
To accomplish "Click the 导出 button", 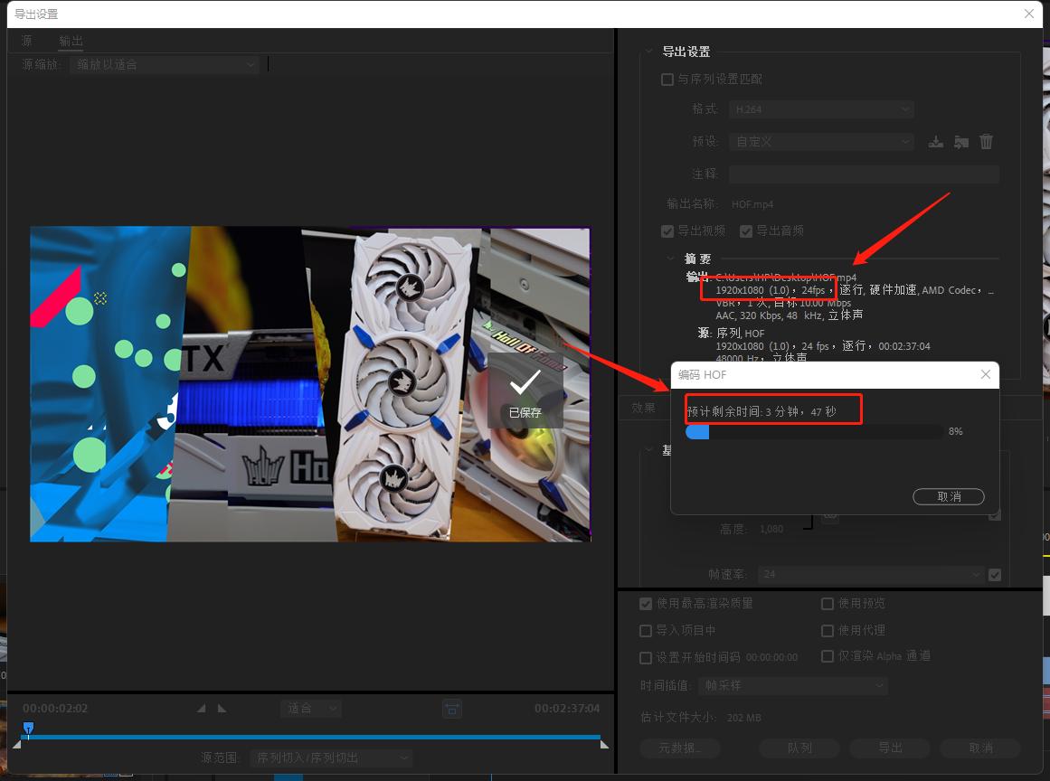I will [x=890, y=748].
